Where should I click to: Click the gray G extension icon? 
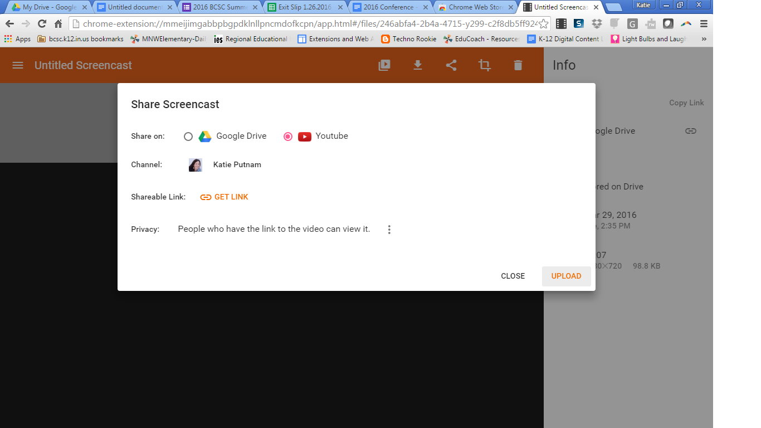click(x=632, y=24)
